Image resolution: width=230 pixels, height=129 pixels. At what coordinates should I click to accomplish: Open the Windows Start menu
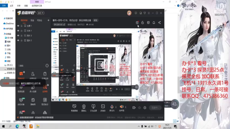(3, 126)
